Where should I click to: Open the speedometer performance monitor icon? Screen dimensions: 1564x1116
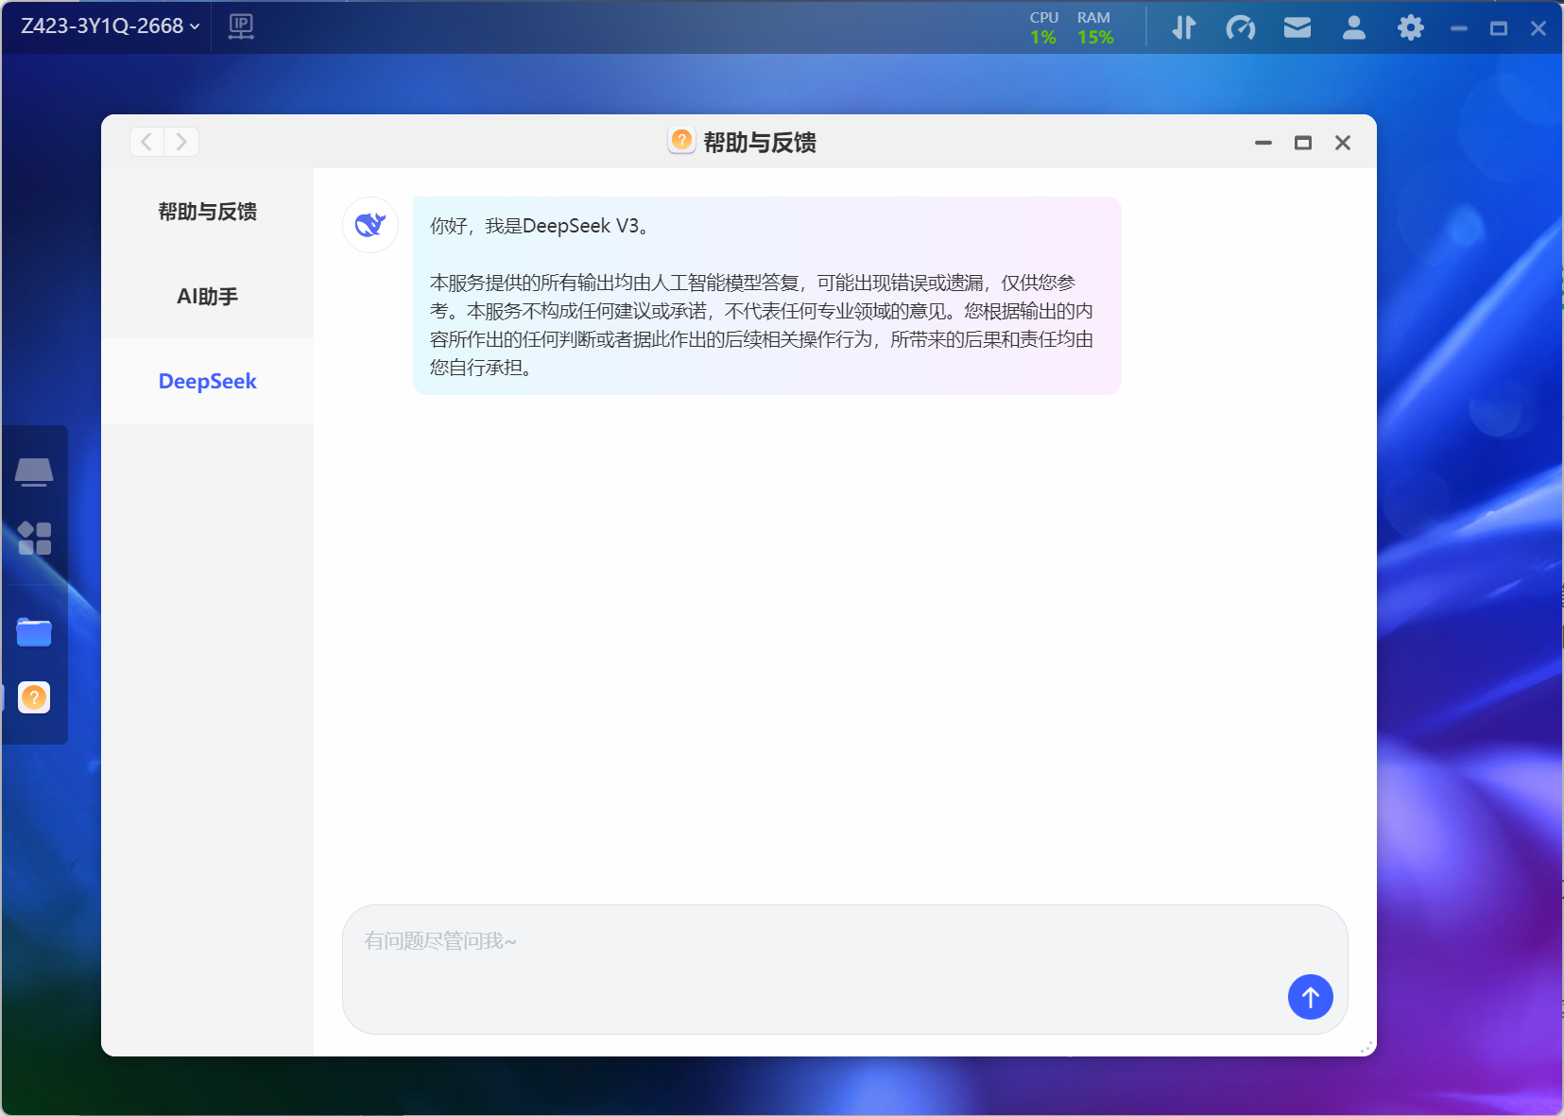1241,27
